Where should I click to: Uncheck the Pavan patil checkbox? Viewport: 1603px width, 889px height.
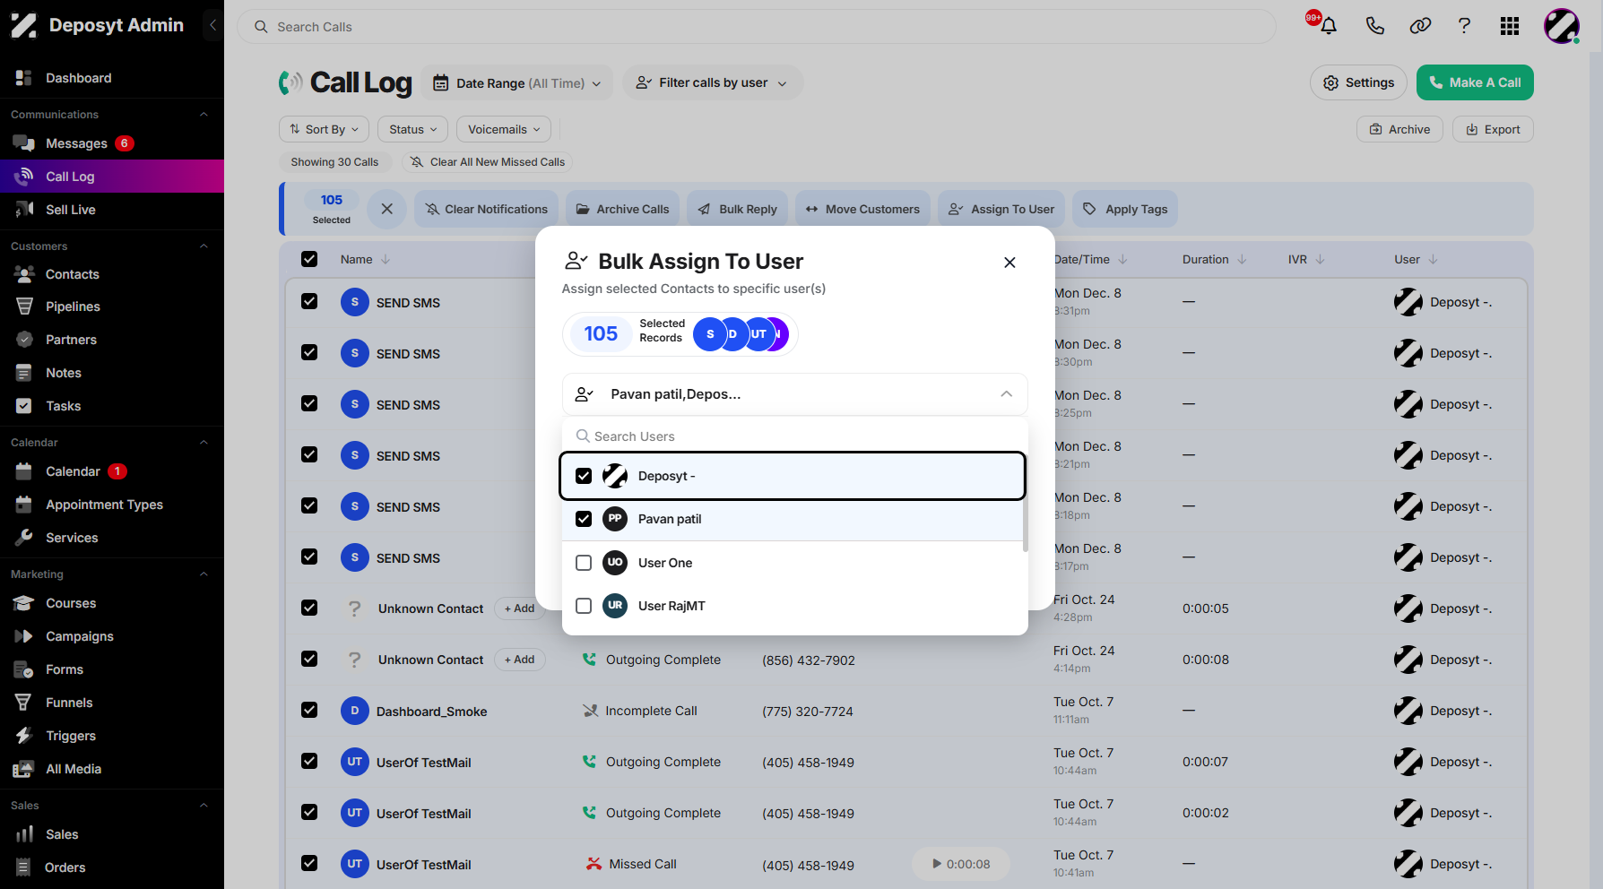(584, 519)
